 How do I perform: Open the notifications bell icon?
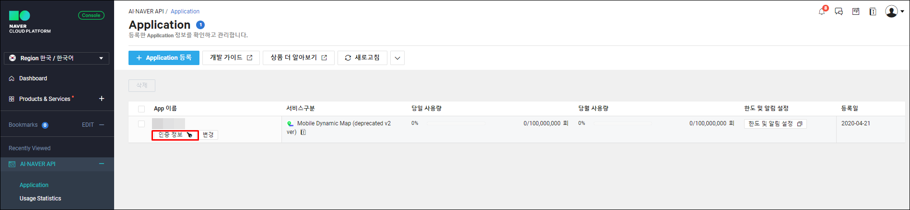(x=822, y=11)
